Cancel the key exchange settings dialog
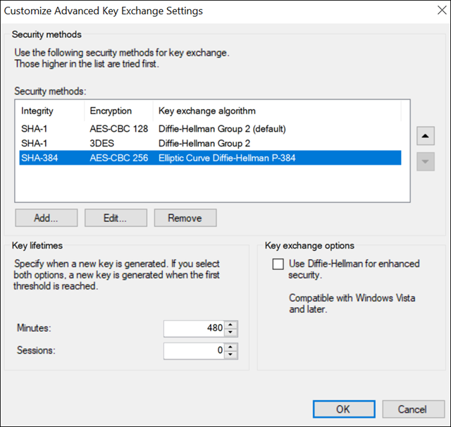Viewport: 451px width, 427px height. (x=414, y=409)
